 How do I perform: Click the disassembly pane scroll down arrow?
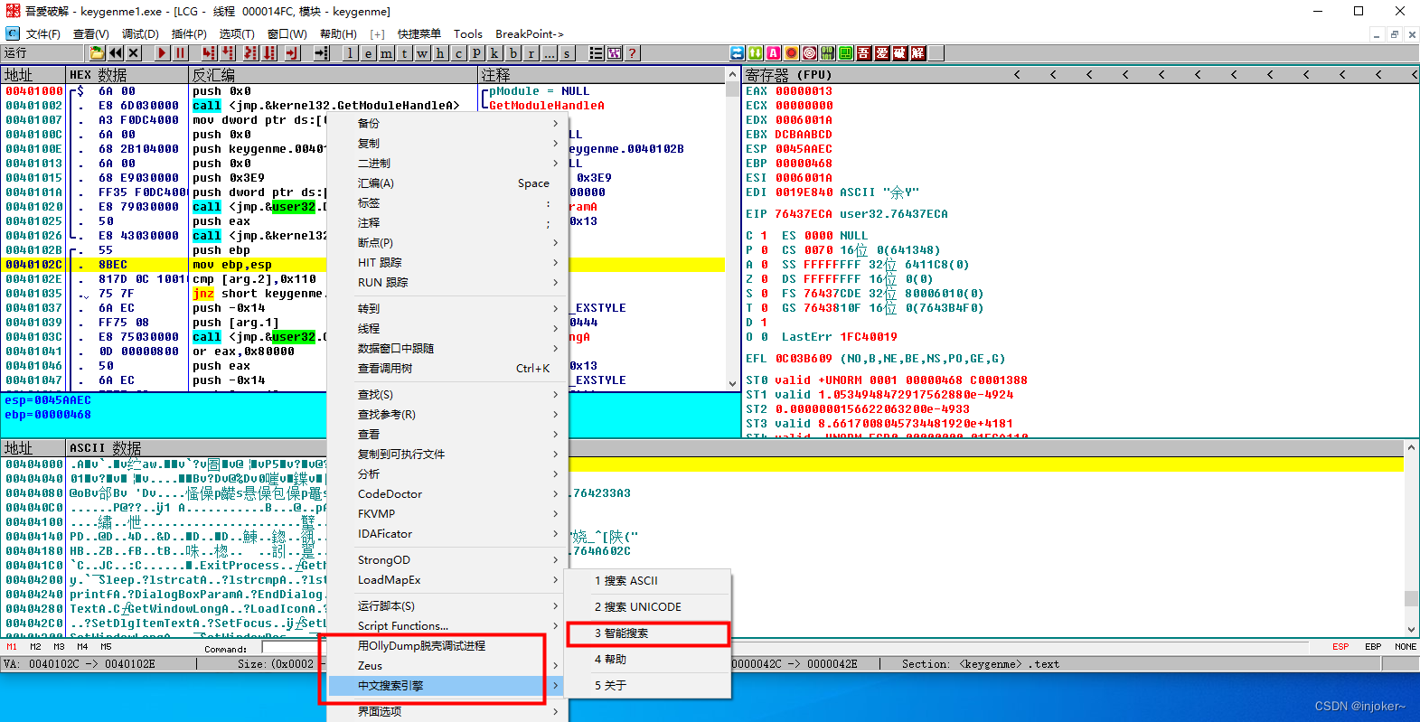[x=733, y=384]
